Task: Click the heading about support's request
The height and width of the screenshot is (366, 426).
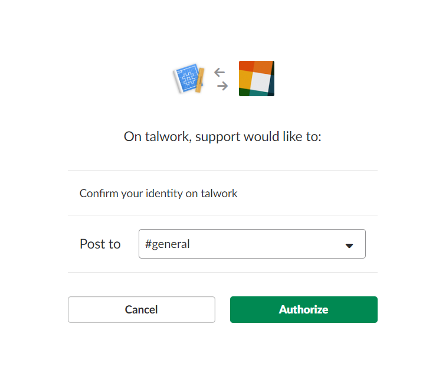Action: (222, 136)
